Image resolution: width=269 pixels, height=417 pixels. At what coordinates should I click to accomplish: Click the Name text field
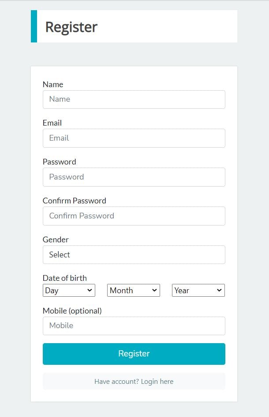click(x=134, y=99)
